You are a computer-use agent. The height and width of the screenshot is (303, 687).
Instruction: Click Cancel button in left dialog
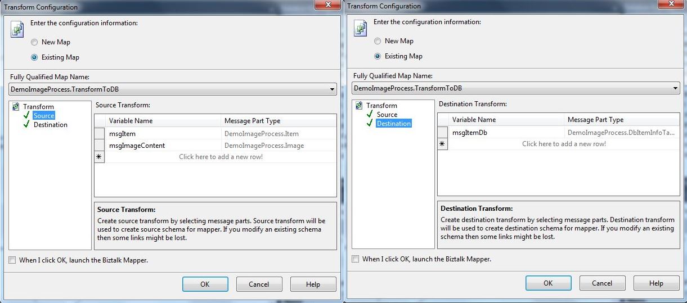pos(259,284)
